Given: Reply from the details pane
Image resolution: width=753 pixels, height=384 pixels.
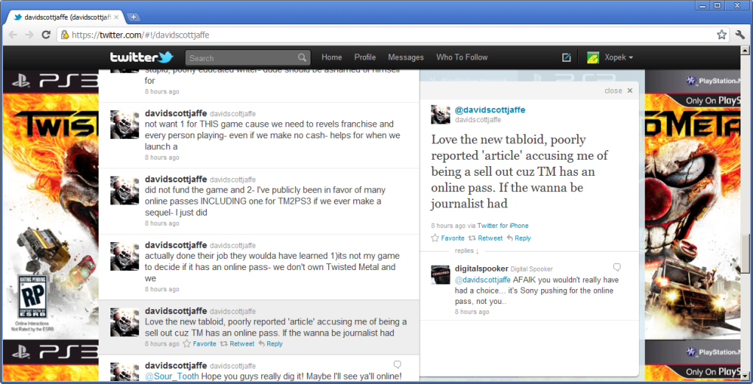Looking at the screenshot, I should pos(523,238).
